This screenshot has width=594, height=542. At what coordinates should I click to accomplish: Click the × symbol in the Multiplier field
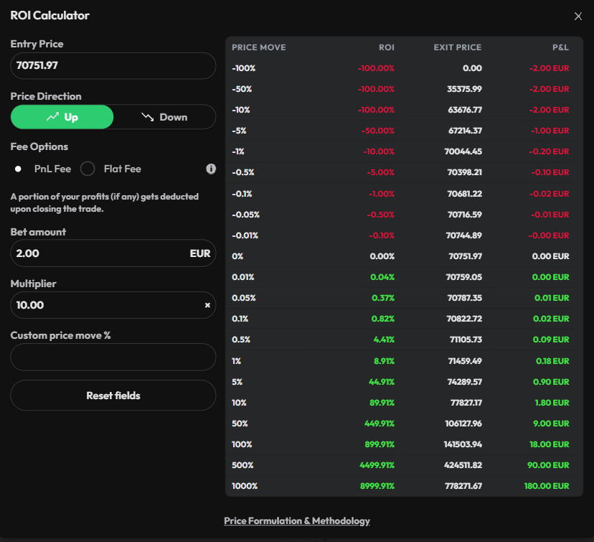[207, 305]
